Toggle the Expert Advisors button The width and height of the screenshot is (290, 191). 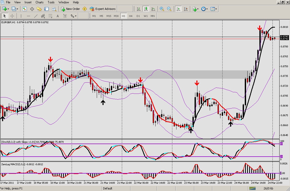pos(103,9)
